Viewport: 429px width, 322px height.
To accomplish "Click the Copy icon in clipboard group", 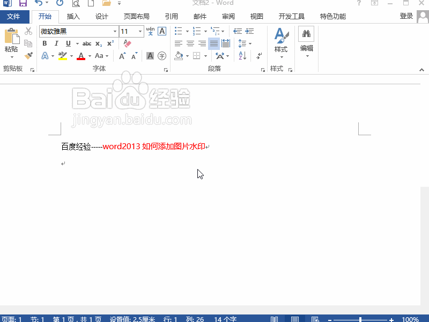I will pos(28,43).
